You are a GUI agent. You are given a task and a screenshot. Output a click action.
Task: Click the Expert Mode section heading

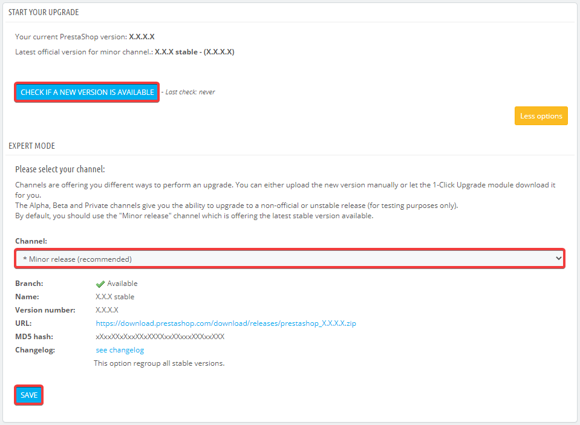31,146
